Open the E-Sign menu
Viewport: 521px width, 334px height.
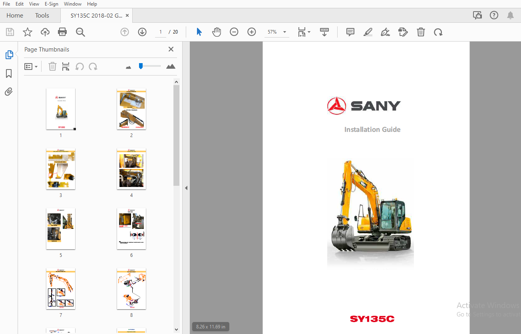(51, 4)
